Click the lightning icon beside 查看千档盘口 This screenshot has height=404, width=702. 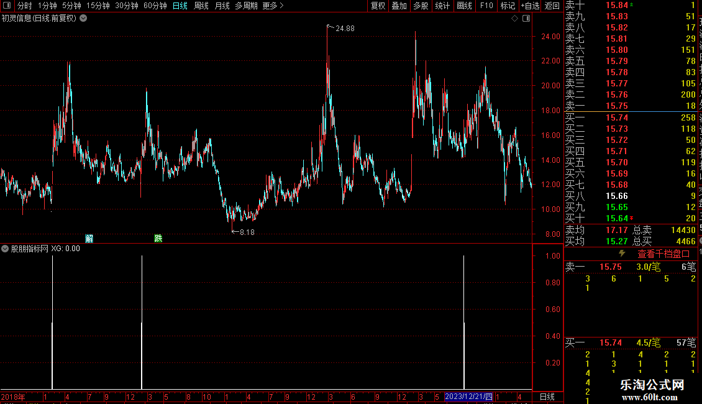click(x=622, y=254)
